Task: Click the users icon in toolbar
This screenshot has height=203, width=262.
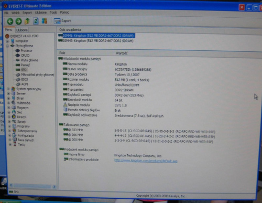Action: click(45, 21)
